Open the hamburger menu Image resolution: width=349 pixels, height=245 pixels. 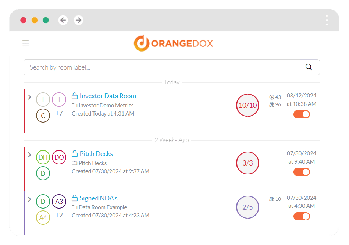tap(26, 43)
